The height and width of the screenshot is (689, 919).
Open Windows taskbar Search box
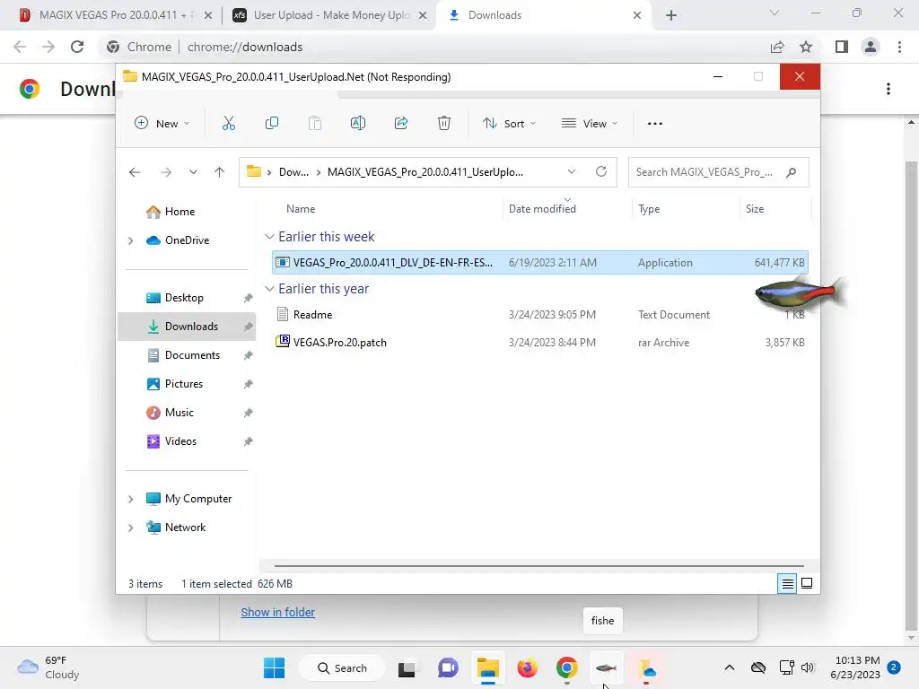342,667
